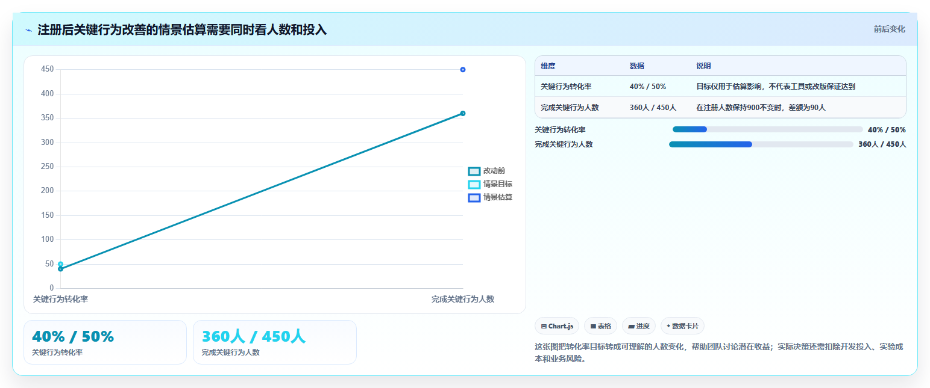
Task: Click x-axis label 完成关键行为人数
Action: pyautogui.click(x=463, y=299)
